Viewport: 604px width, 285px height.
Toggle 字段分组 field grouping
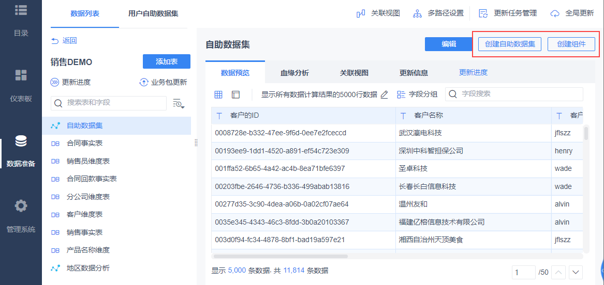coord(417,94)
